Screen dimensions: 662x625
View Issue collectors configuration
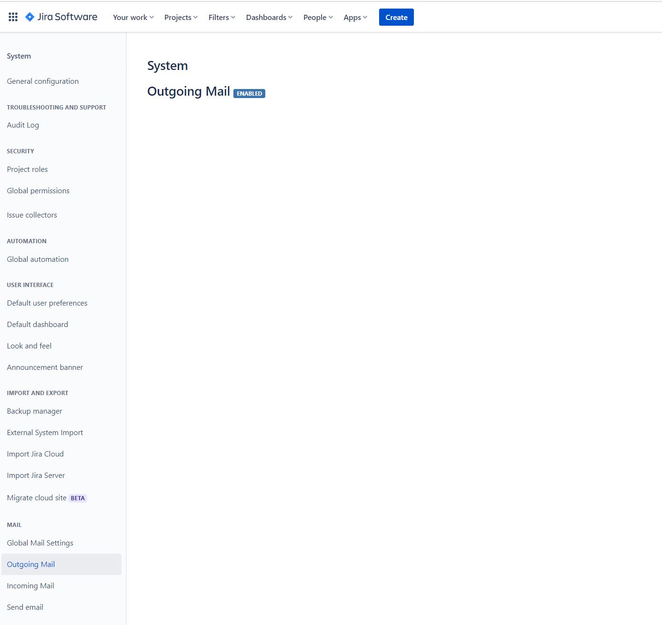point(31,215)
